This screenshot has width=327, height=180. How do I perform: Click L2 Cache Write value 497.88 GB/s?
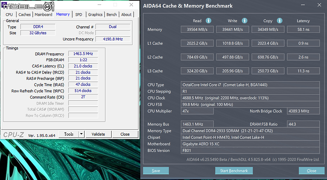[x=233, y=57]
